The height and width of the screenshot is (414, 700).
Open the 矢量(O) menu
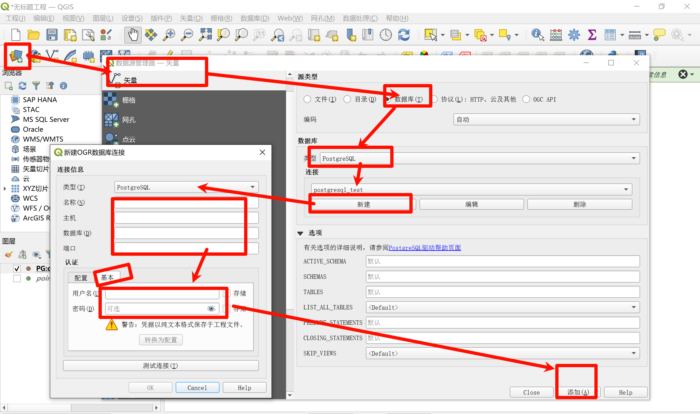click(191, 18)
